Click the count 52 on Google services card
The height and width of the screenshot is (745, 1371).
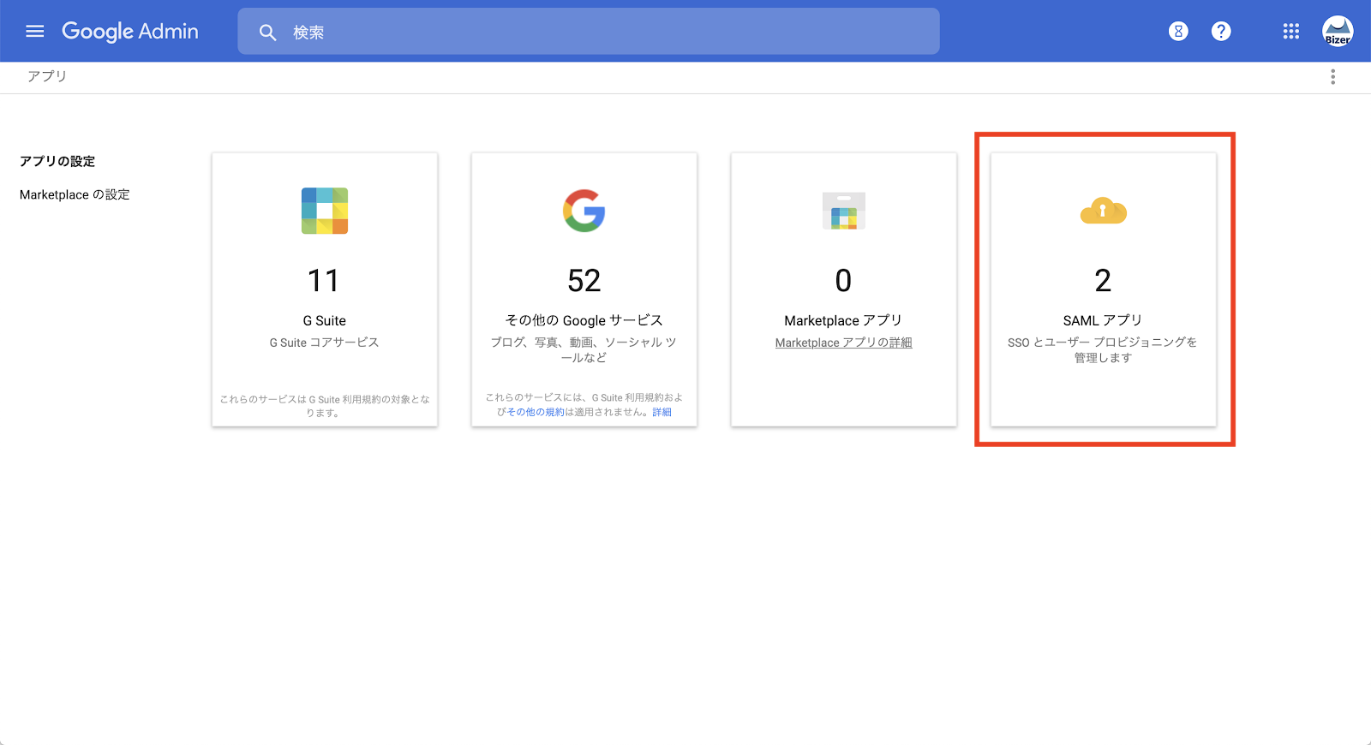(584, 281)
